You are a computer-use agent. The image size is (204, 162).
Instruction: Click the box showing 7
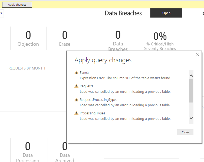(2, 14)
